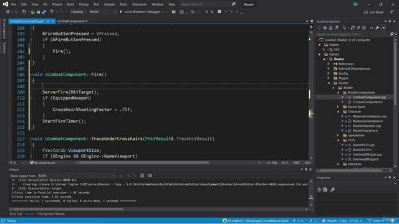Click the editor horizontal scrollbar

(144, 162)
